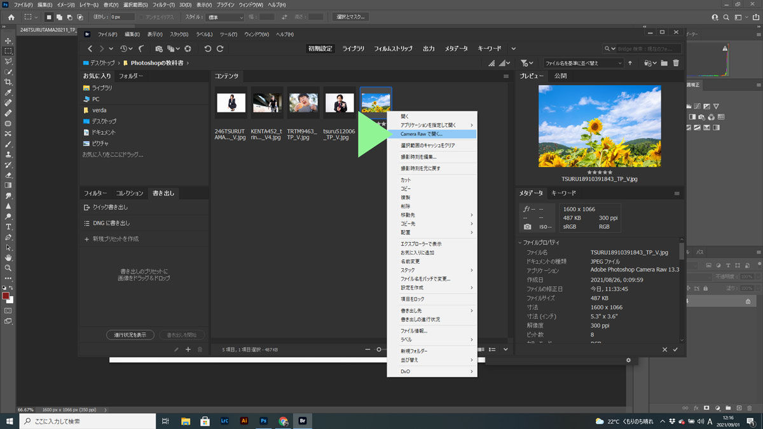Viewport: 763px width, 429px height.
Task: Open Illustrator from Windows taskbar
Action: [244, 421]
